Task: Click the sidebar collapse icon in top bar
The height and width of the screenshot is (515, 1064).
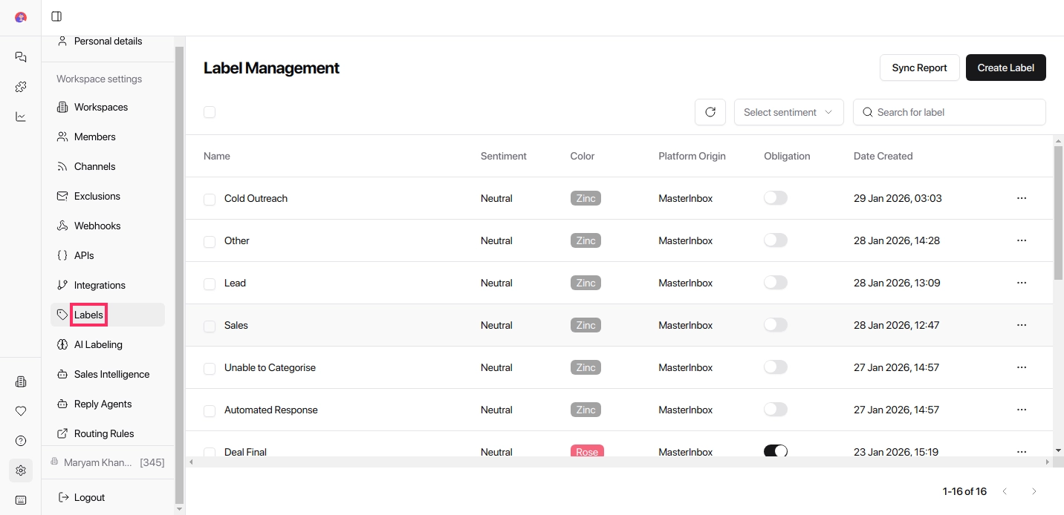Action: tap(56, 16)
